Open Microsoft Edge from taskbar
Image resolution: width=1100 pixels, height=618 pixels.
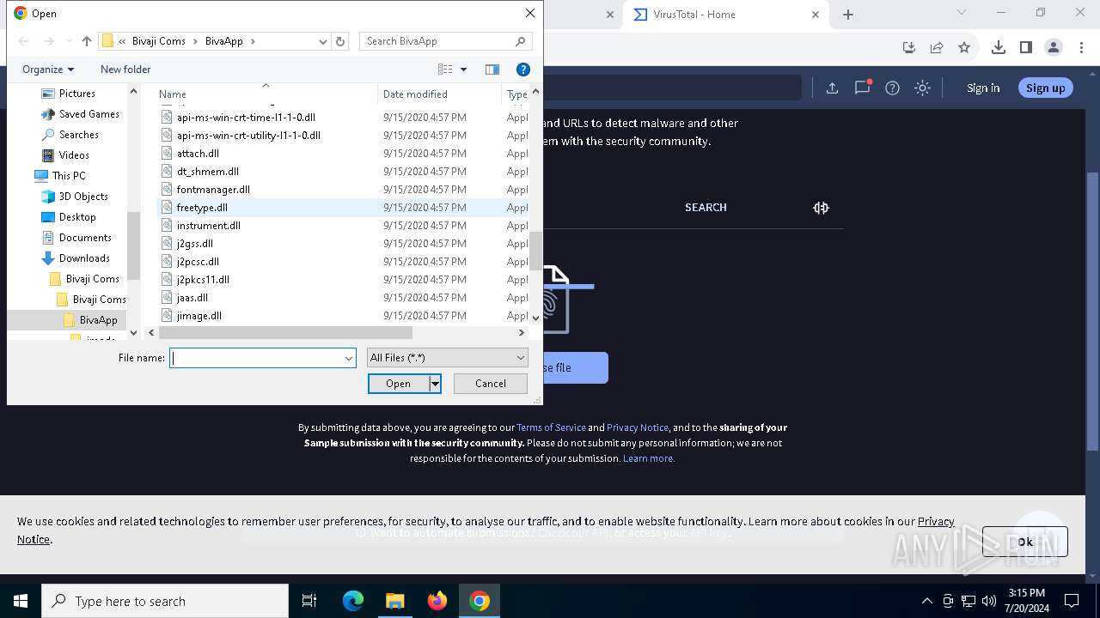pos(353,601)
